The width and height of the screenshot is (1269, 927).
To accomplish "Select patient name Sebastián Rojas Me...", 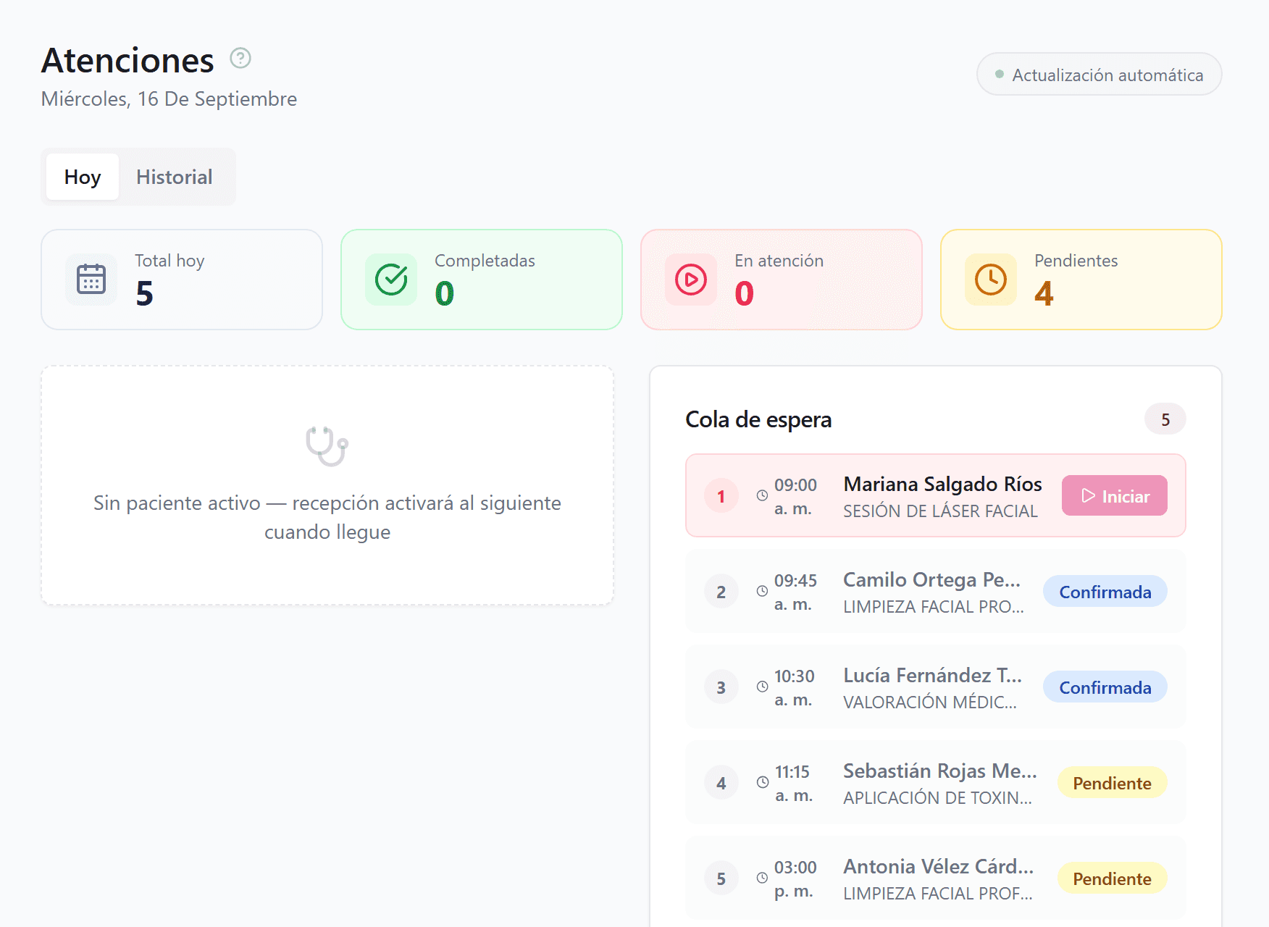I will (940, 771).
